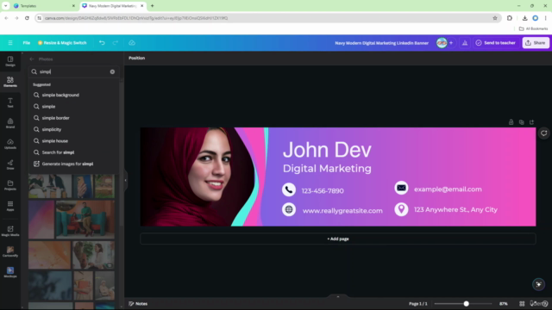Reload the page in browser
Viewport: 552px width, 310px height.
tap(27, 18)
